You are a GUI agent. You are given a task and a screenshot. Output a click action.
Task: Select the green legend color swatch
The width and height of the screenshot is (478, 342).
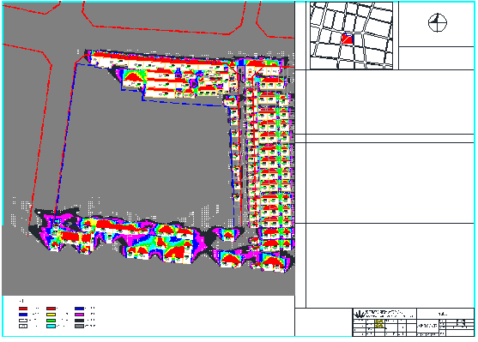[x=51, y=320]
